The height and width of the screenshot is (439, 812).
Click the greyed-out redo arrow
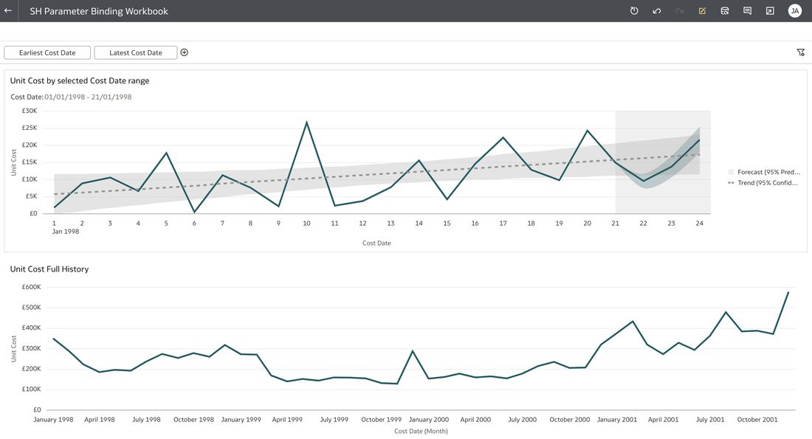(x=679, y=11)
